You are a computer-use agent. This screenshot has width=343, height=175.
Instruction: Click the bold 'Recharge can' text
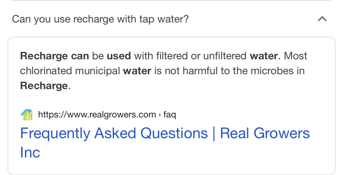[55, 56]
